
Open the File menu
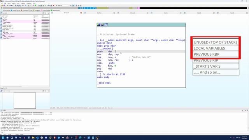pyautogui.click(x=2, y=3)
